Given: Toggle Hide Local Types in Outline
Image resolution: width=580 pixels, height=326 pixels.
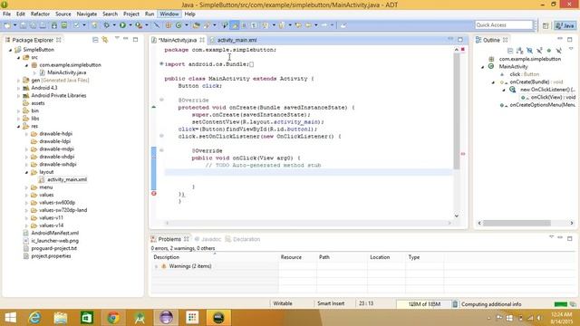Looking at the screenshot, I should pos(559,51).
